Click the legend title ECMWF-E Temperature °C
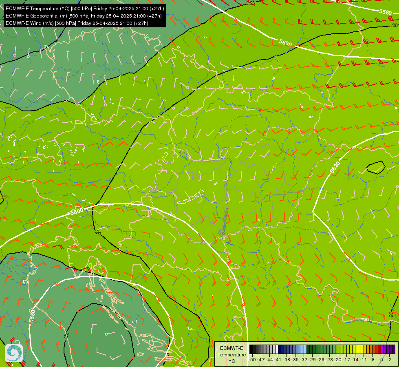The height and width of the screenshot is (367, 399). point(231,354)
